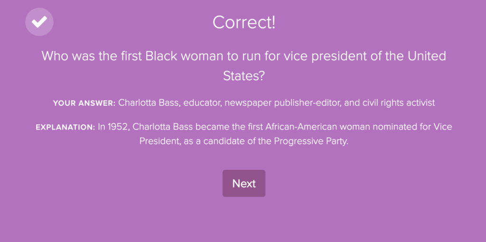Click "President," starting the explanation's second line

[159, 141]
